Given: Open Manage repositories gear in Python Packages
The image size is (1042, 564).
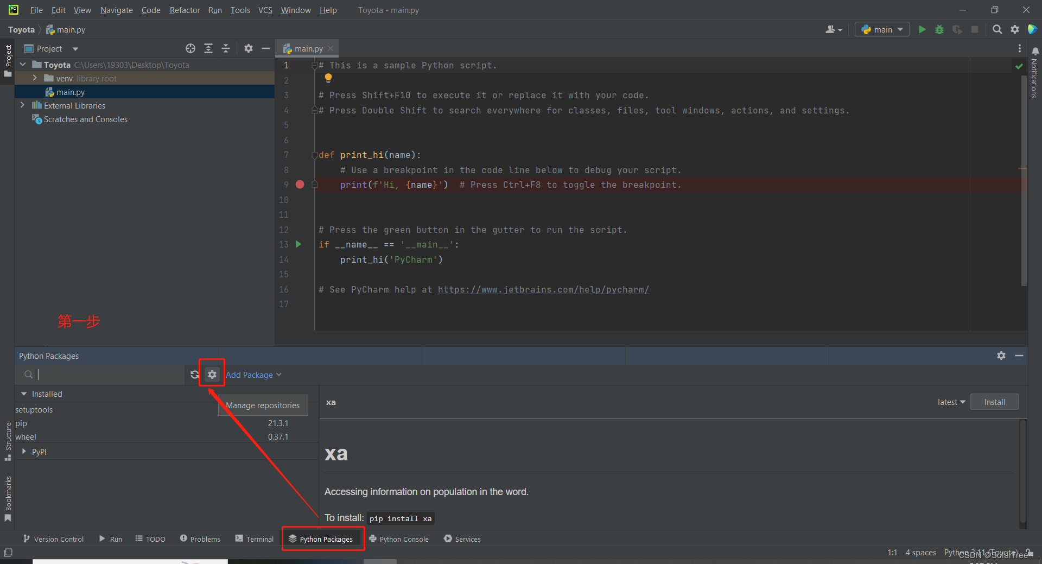Looking at the screenshot, I should (x=212, y=375).
